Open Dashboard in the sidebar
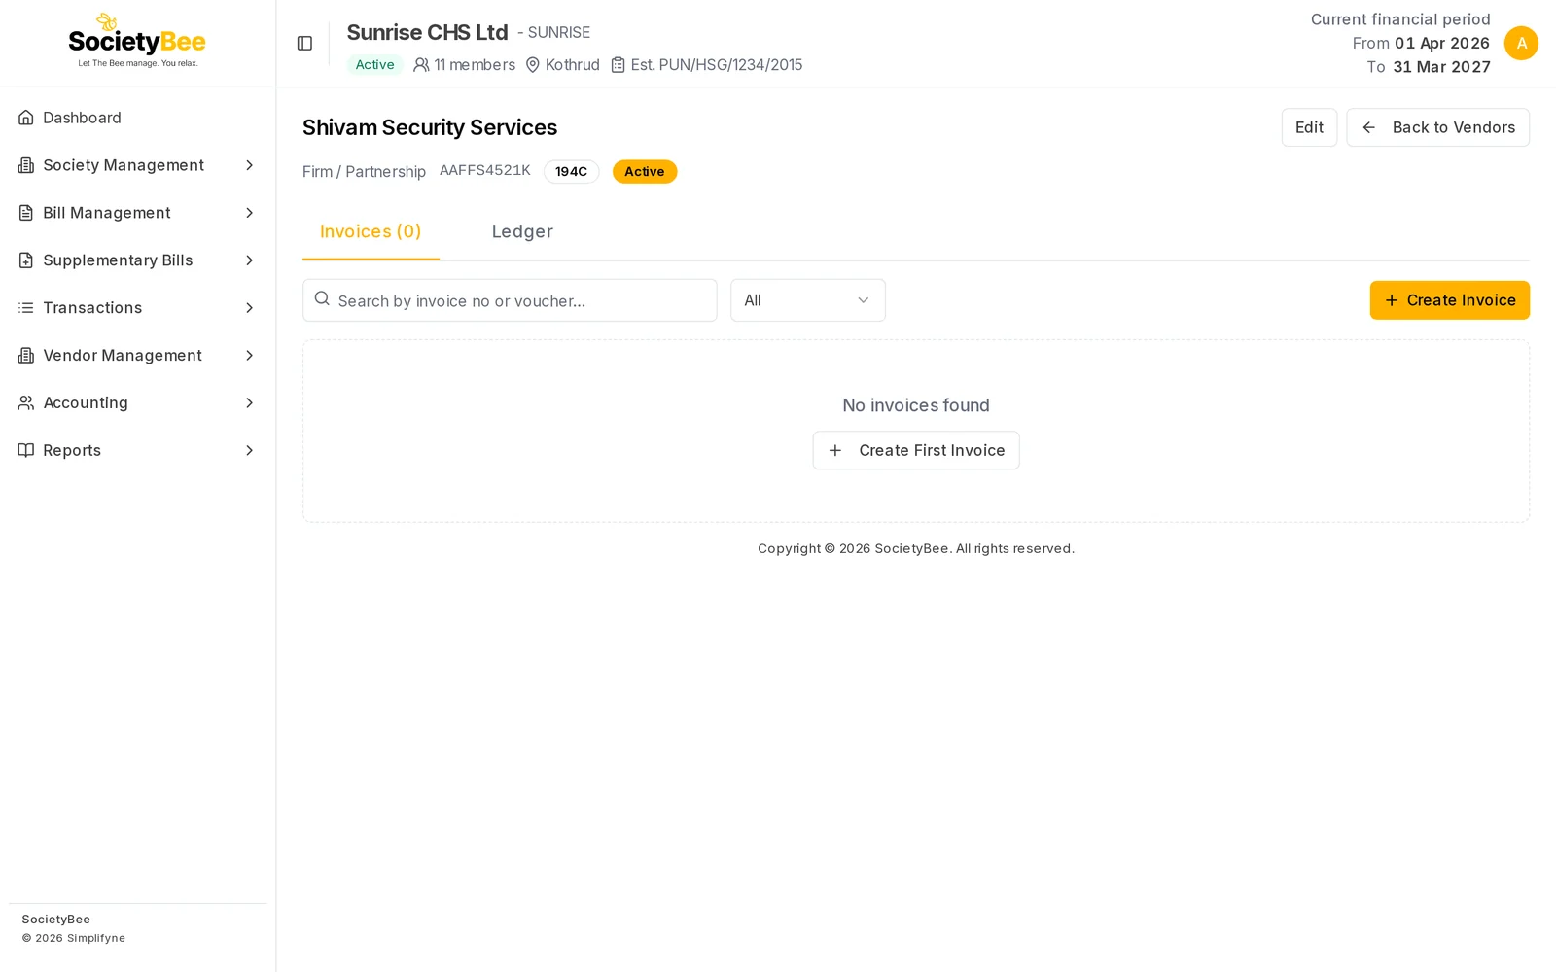The height and width of the screenshot is (972, 1556). (137, 118)
